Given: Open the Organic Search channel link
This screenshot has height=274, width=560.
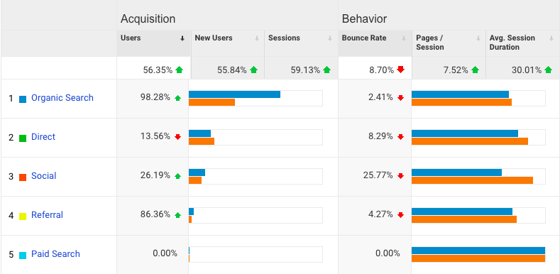Looking at the screenshot, I should [x=62, y=97].
